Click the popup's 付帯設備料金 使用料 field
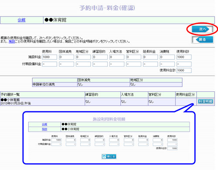The height and width of the screenshot is (170, 218). point(56,144)
